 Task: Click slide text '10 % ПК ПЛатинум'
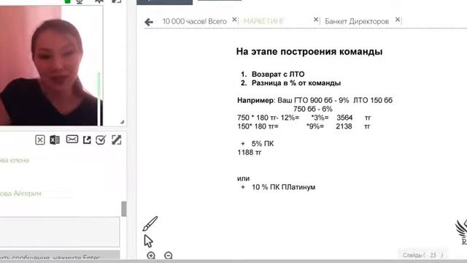click(x=284, y=187)
